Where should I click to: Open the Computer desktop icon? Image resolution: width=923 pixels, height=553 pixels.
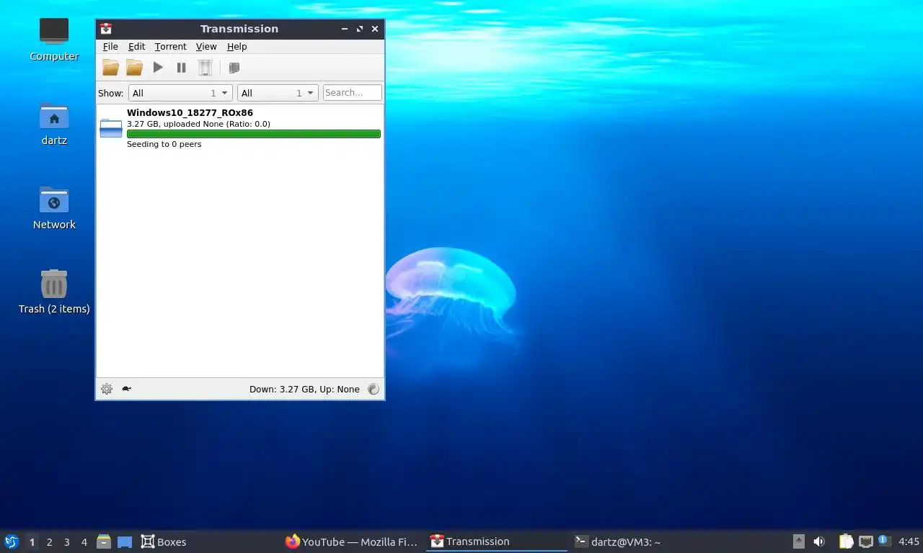[54, 39]
